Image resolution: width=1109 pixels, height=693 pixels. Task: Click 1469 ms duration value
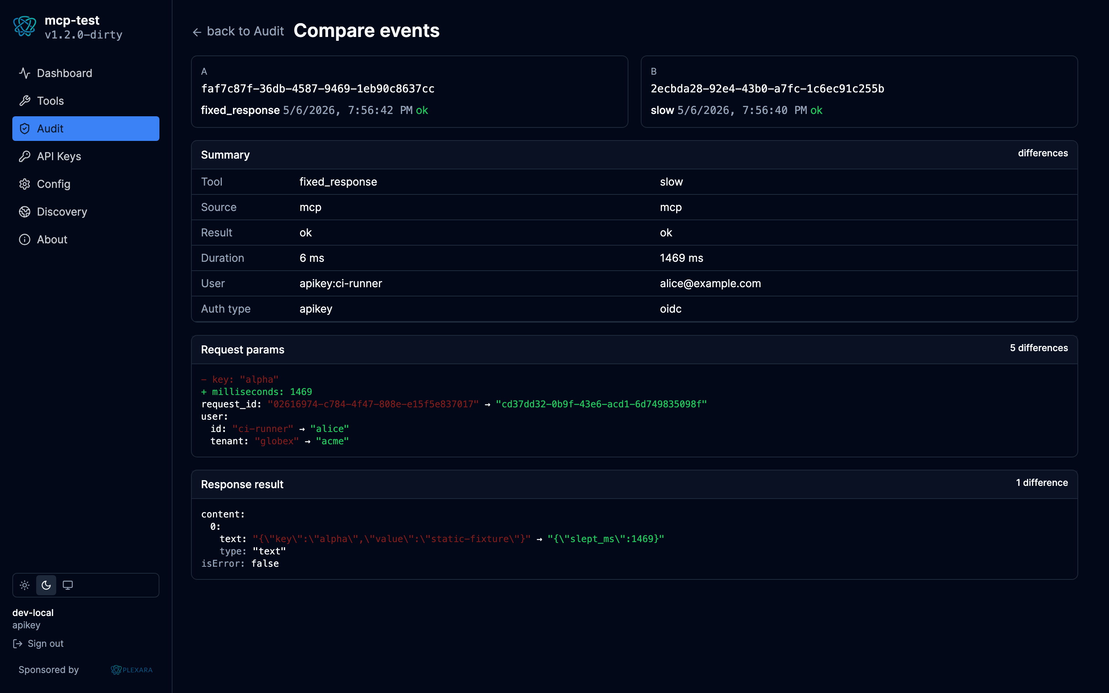[x=682, y=258]
